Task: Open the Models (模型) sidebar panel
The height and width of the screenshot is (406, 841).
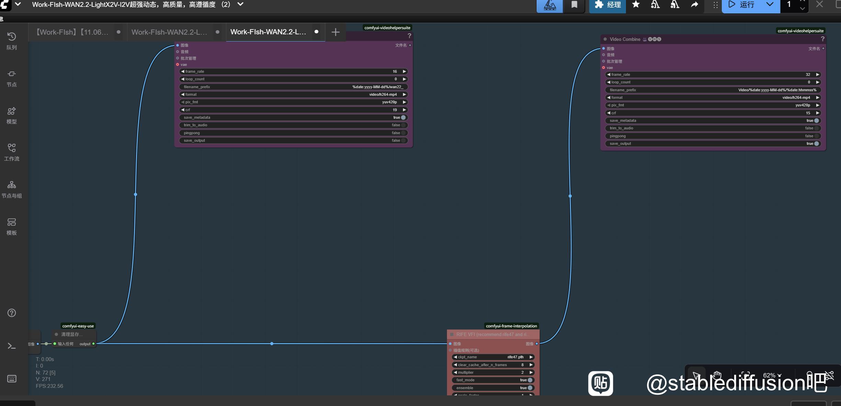Action: [12, 115]
